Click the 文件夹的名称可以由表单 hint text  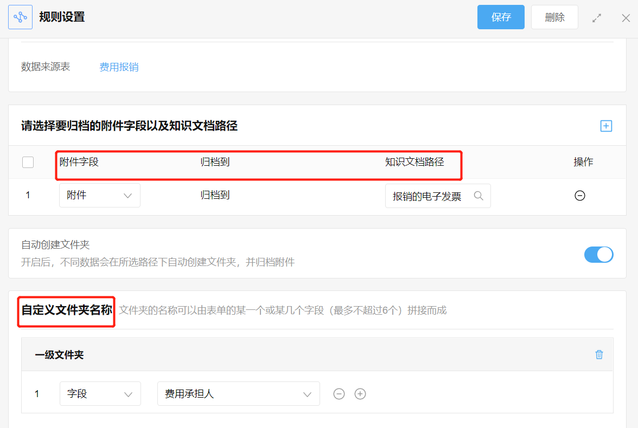(283, 310)
